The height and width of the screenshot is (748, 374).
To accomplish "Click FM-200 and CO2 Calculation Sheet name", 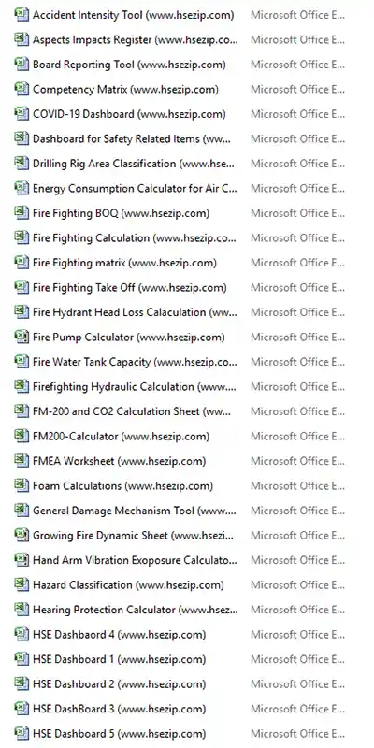I will 132,411.
